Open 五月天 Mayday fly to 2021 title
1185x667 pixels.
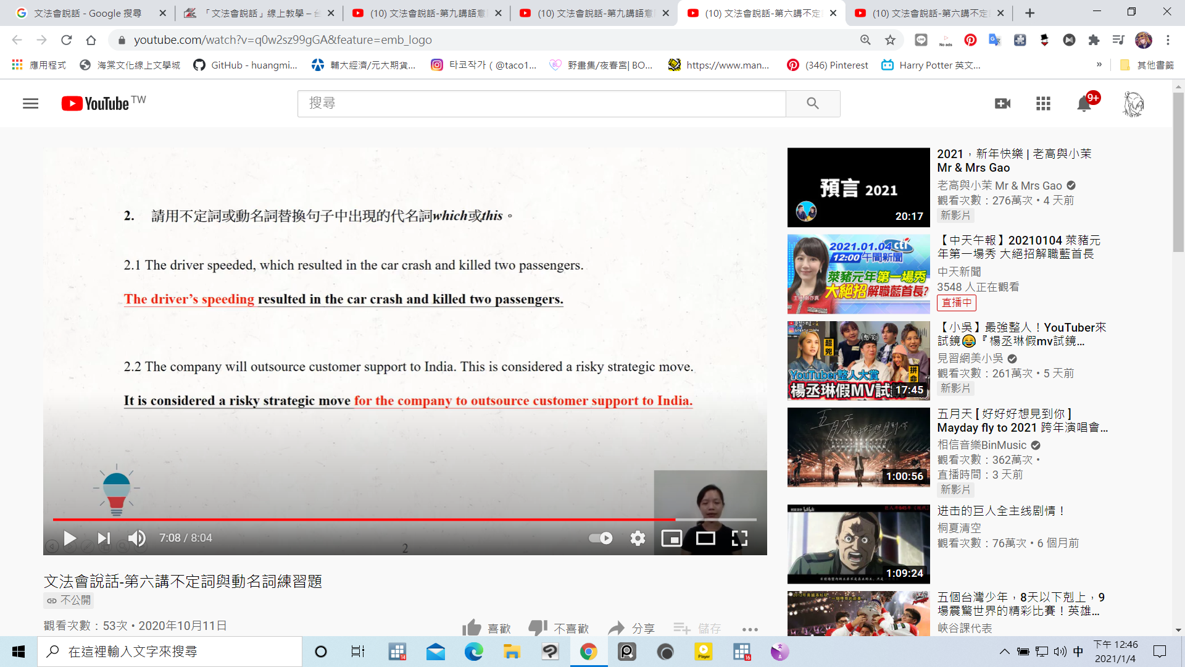coord(1022,421)
